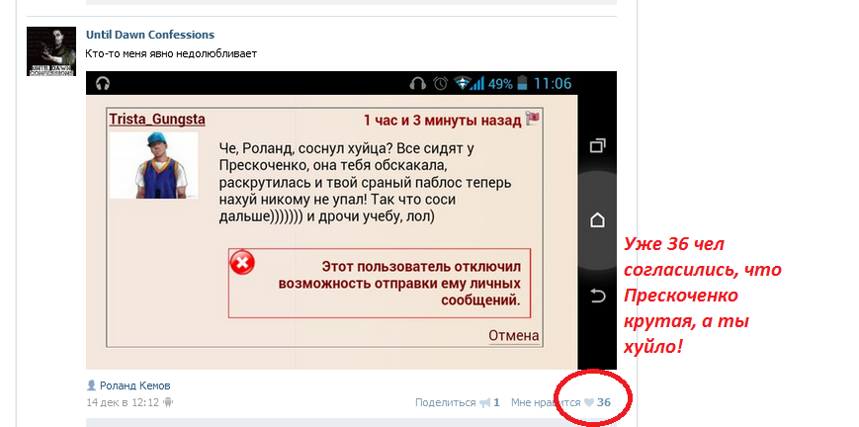Tap the recent apps overview button
The width and height of the screenshot is (859, 427).
tap(597, 146)
